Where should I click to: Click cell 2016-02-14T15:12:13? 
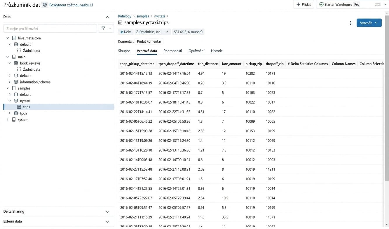pyautogui.click(x=136, y=73)
